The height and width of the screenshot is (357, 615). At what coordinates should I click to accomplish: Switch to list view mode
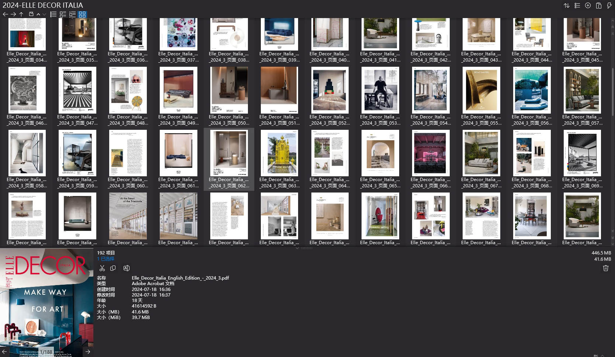point(53,14)
